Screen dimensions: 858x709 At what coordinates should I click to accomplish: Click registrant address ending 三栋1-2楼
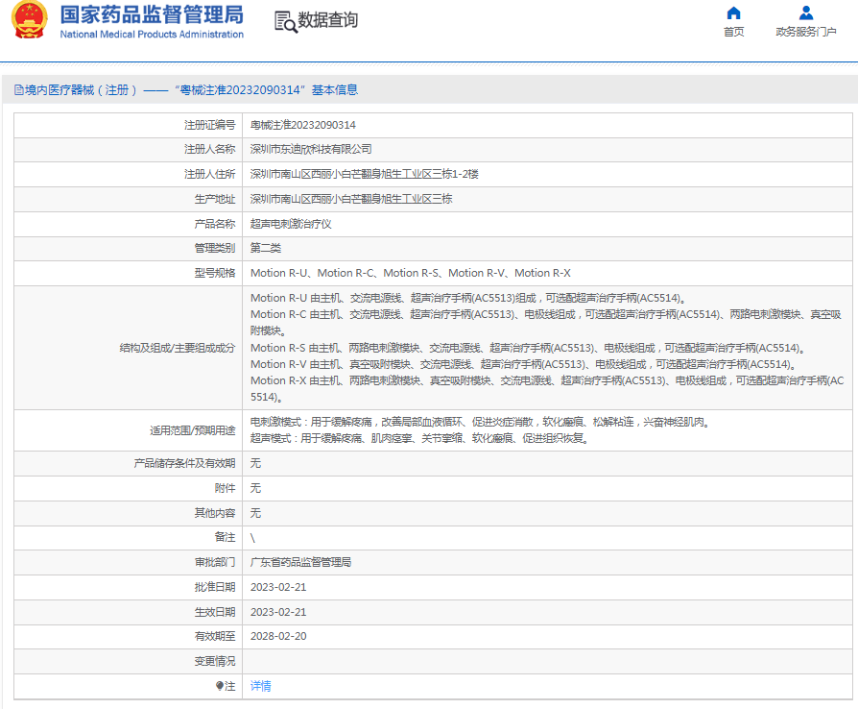(364, 174)
